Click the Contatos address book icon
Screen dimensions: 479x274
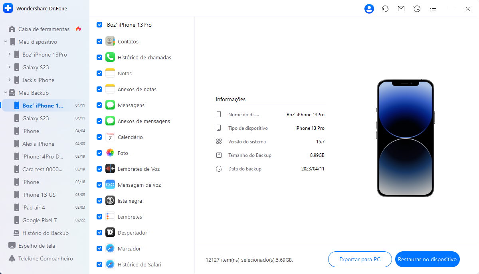110,41
